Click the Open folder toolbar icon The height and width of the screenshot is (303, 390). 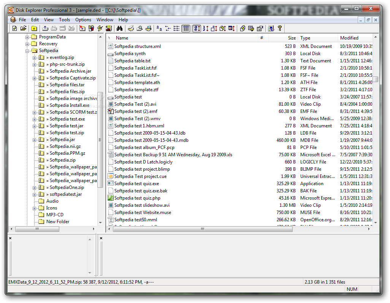(x=24, y=29)
